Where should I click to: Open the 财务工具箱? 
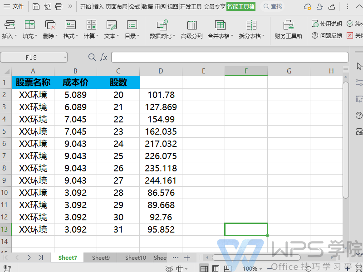tap(289, 29)
